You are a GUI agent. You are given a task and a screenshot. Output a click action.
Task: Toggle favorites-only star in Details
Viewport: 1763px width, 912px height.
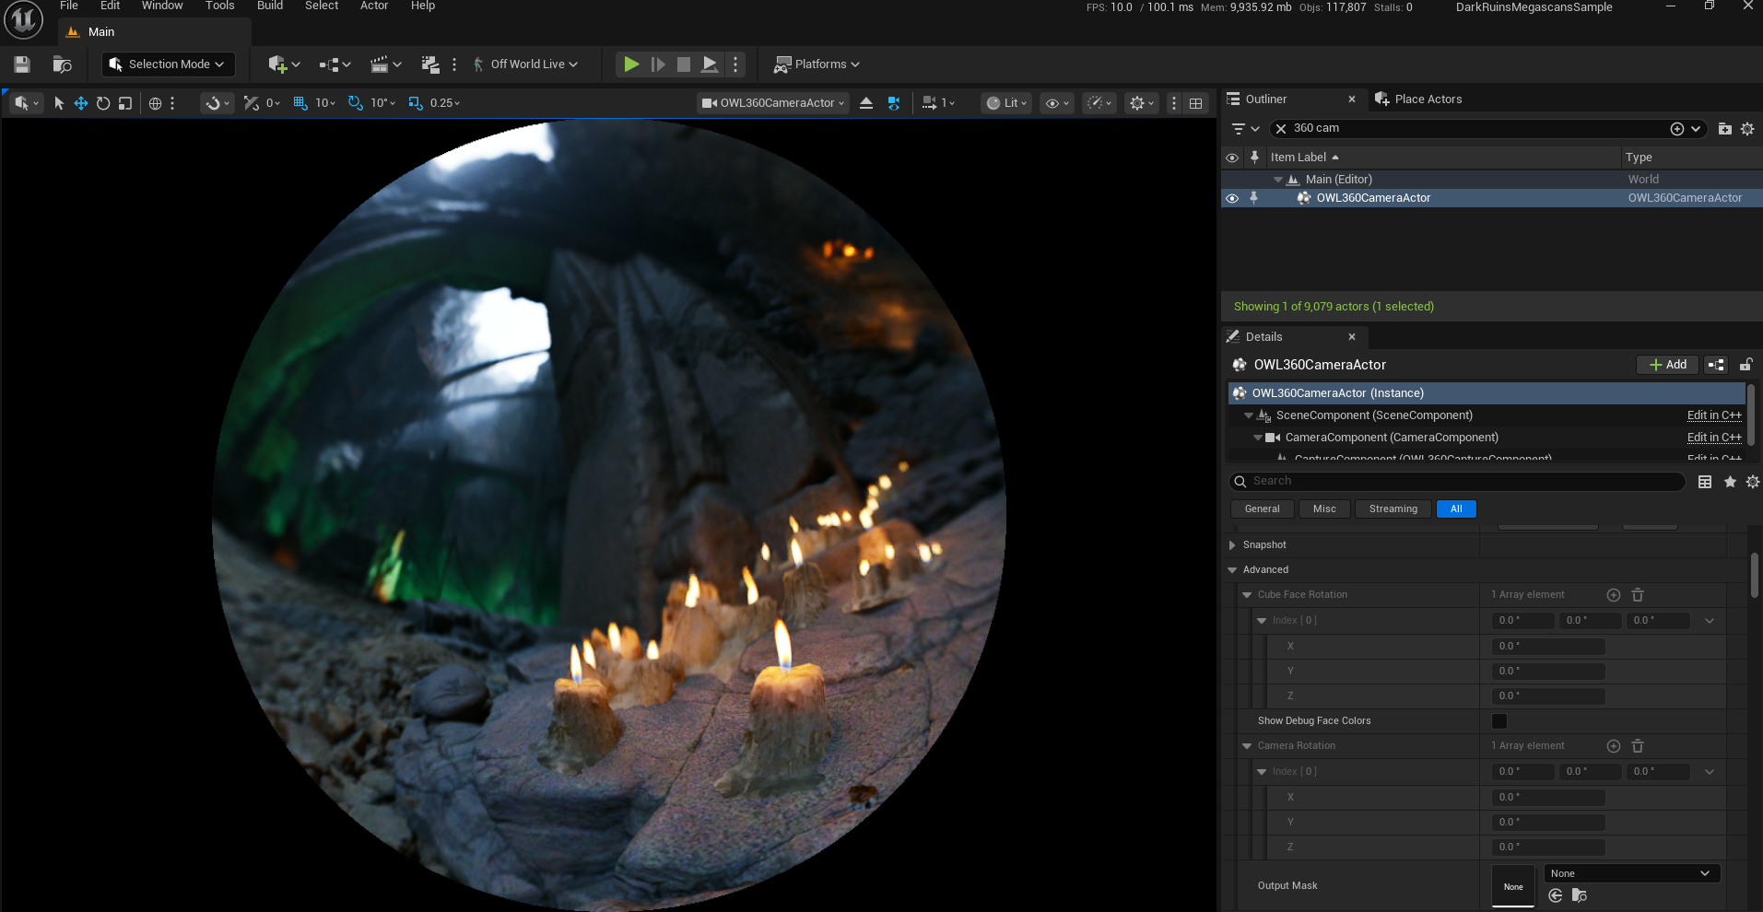(x=1730, y=482)
